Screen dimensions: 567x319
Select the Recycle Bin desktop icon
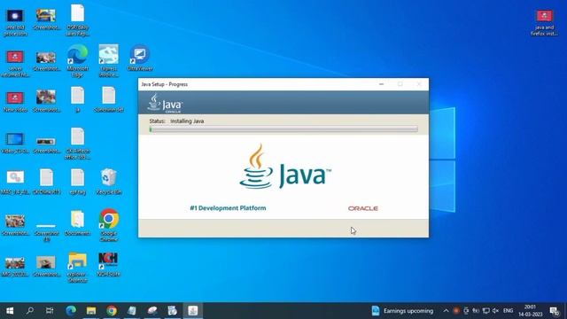click(108, 182)
